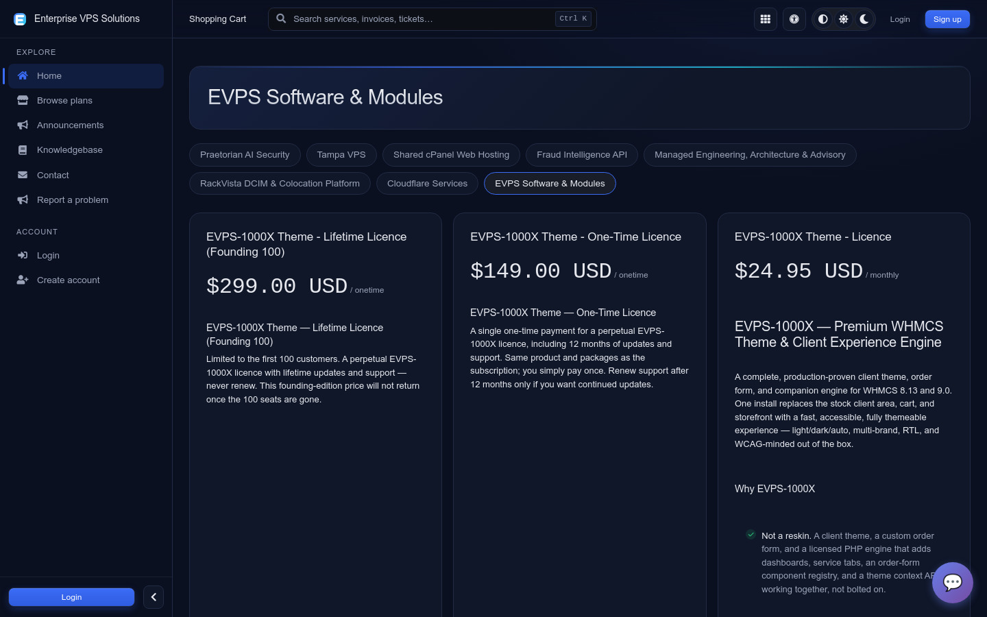Click the Enterprise VPS Solutions logo icon
987x617 pixels.
tap(20, 19)
